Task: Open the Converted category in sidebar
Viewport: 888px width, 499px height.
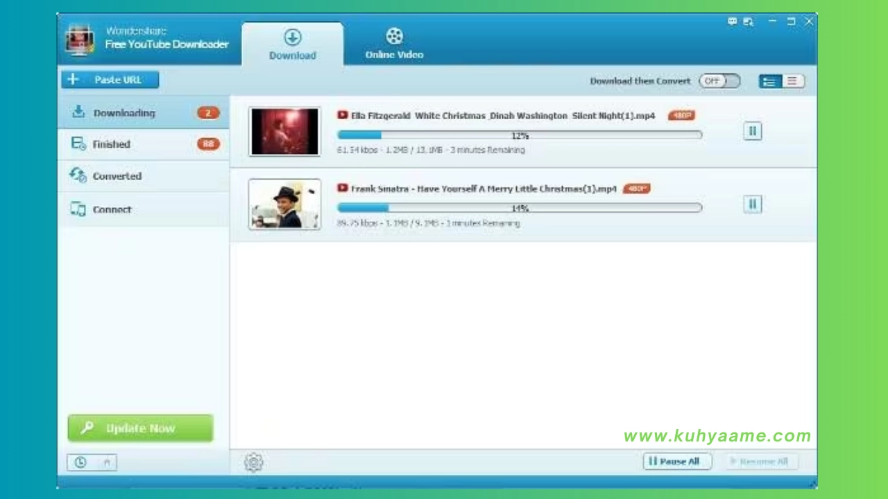Action: [x=143, y=176]
